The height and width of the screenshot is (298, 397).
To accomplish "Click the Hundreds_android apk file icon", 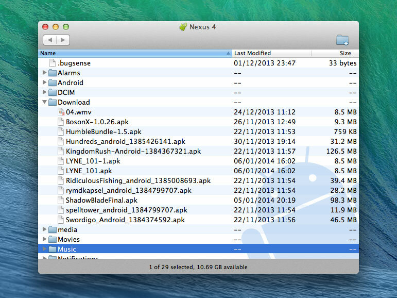I will point(61,141).
